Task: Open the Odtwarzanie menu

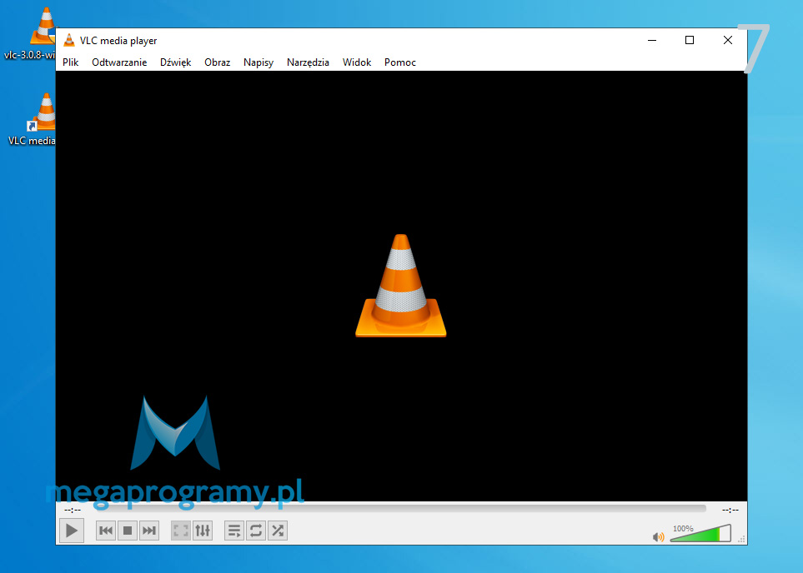Action: click(x=119, y=62)
